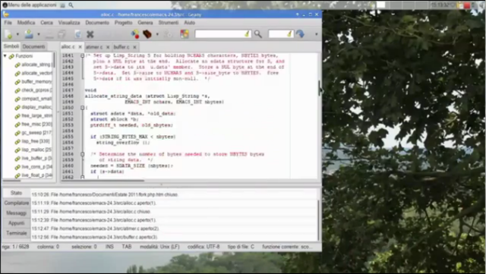
Task: Reload the current file from disk
Action: click(x=77, y=34)
